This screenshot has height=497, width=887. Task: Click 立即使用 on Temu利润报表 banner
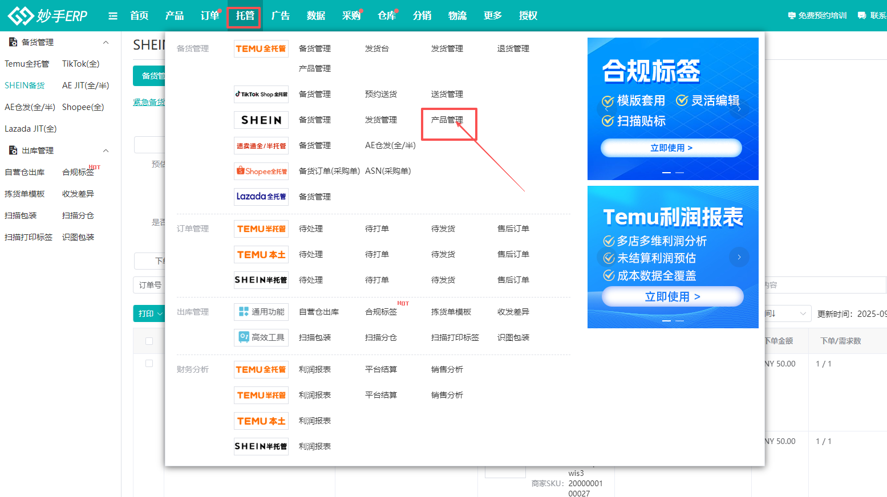click(x=673, y=296)
